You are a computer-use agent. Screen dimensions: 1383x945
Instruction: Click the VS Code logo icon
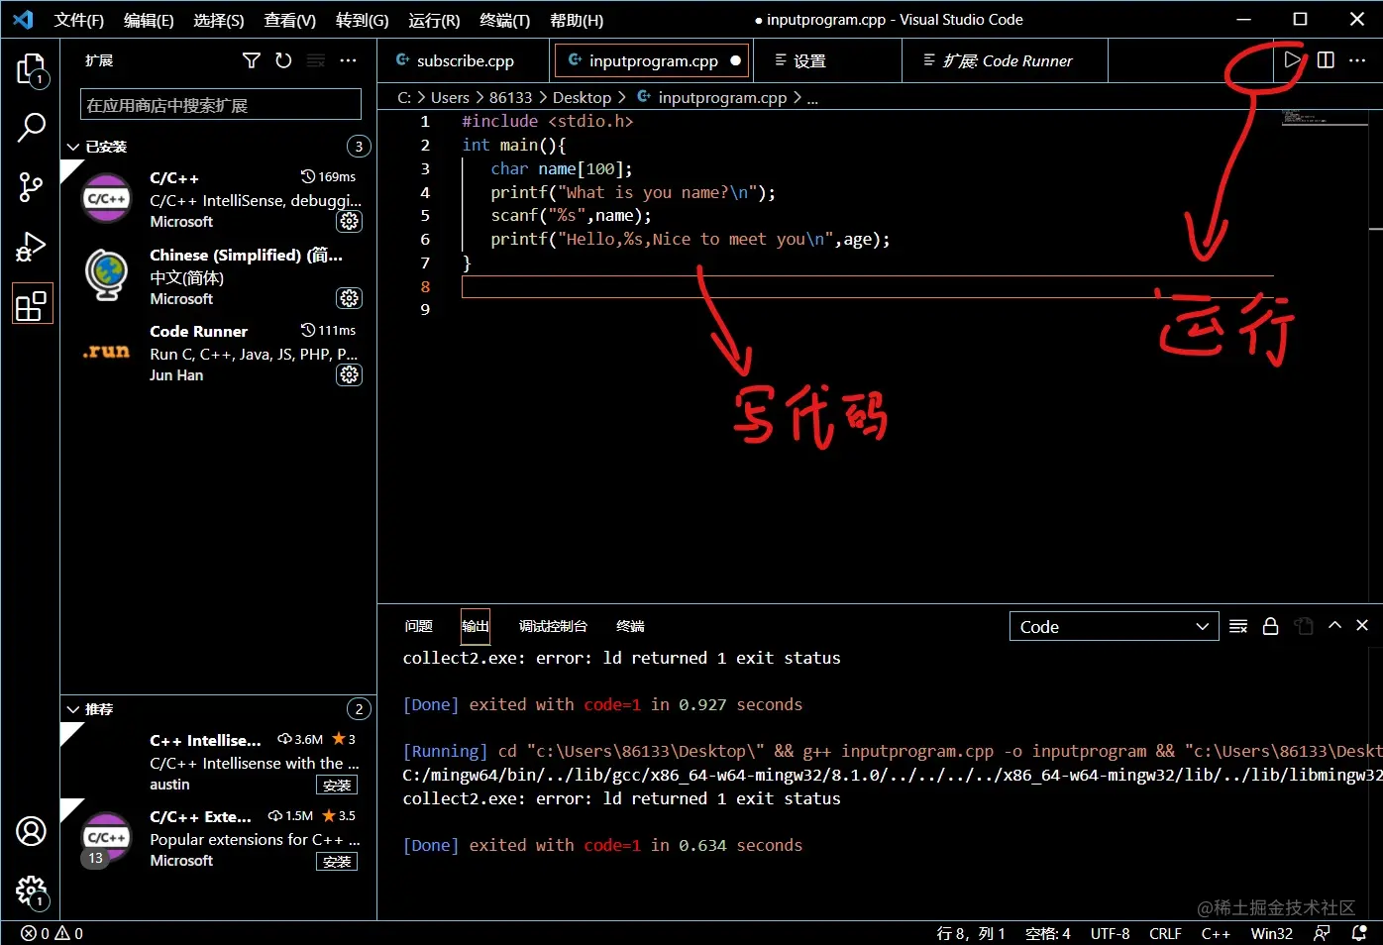click(22, 20)
